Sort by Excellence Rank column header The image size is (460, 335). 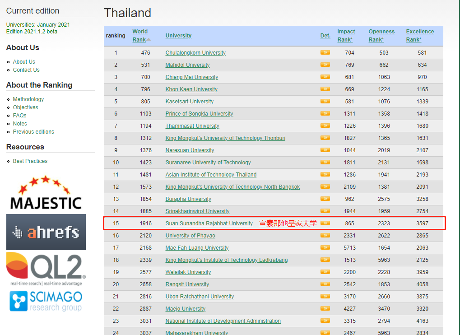click(419, 36)
